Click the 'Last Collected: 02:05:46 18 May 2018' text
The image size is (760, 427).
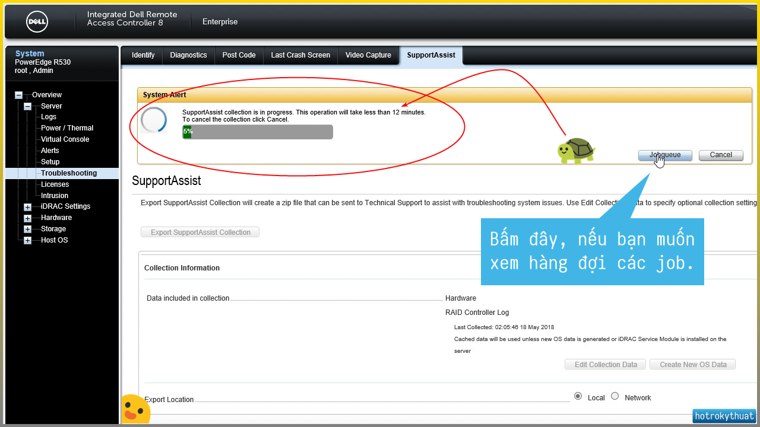tap(504, 327)
